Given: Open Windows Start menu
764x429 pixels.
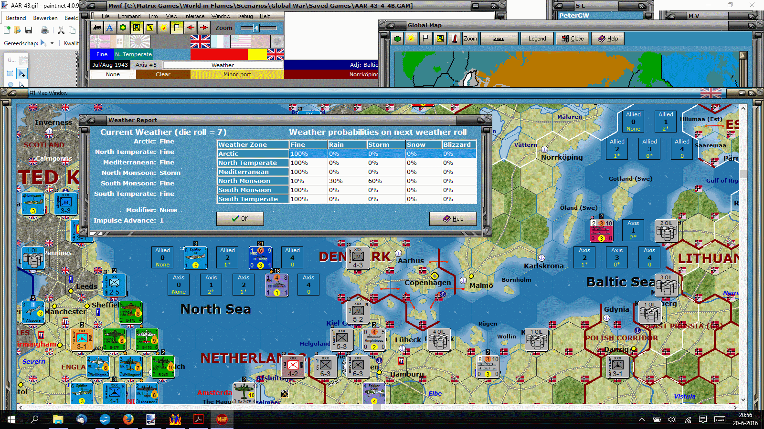Looking at the screenshot, I should (11, 419).
